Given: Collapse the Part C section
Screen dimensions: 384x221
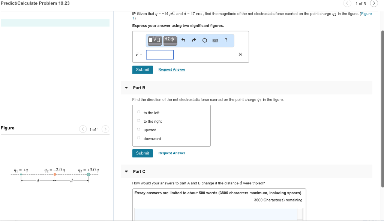Looking at the screenshot, I should point(126,171).
